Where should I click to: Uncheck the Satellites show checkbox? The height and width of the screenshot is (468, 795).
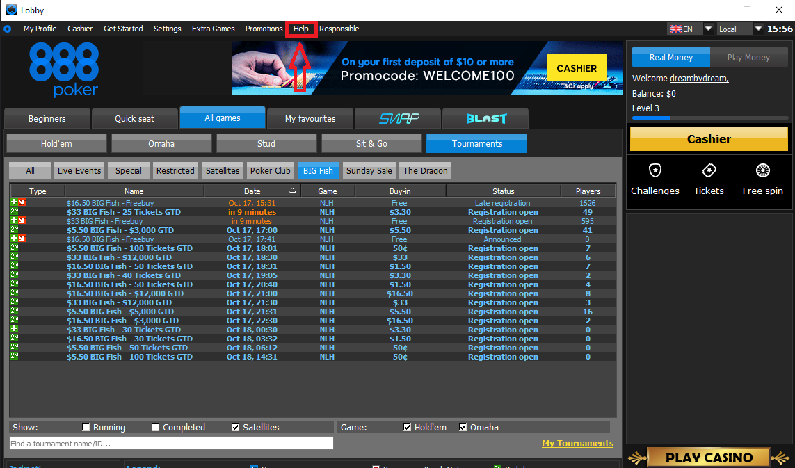[235, 428]
